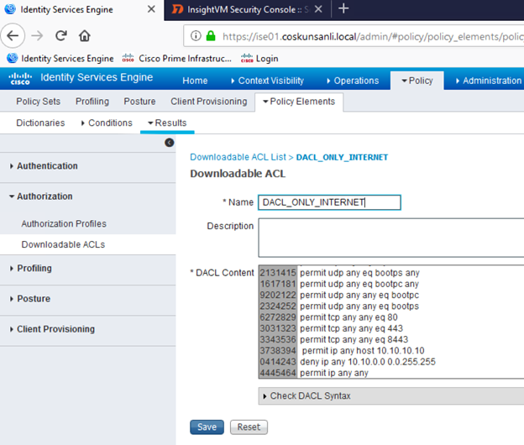Viewport: 524px width, 445px height.
Task: Open the Results dropdown tab
Action: [167, 123]
